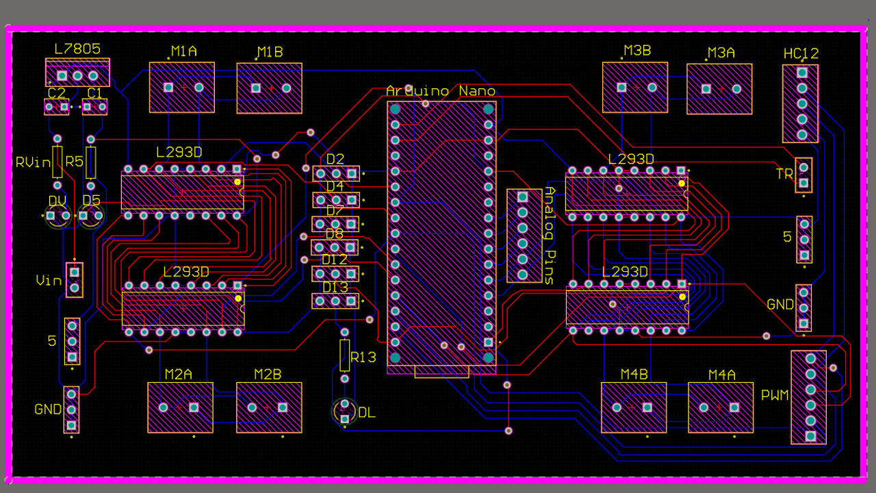
Task: Select the D13 diode footprint
Action: [x=335, y=300]
